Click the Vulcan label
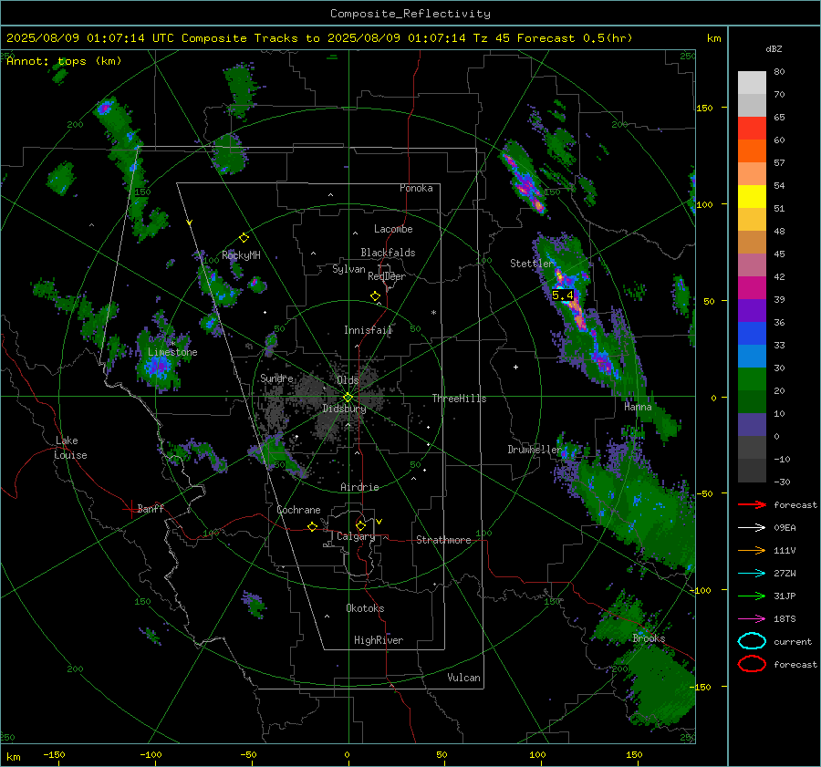Image resolution: width=821 pixels, height=767 pixels. 463,678
